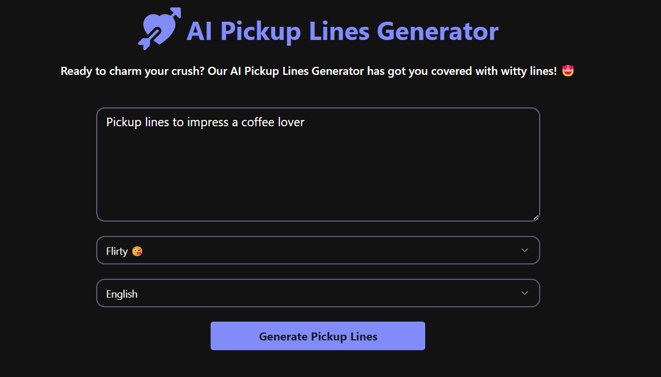Open the English language dropdown
661x377 pixels.
[318, 292]
